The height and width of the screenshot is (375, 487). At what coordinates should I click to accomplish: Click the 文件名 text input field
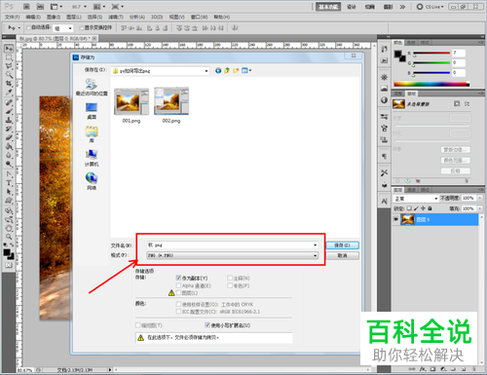click(x=229, y=245)
